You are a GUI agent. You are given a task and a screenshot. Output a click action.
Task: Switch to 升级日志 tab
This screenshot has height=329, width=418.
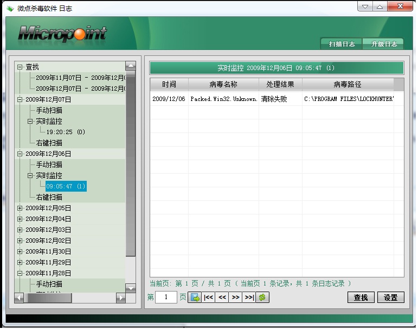coord(384,44)
